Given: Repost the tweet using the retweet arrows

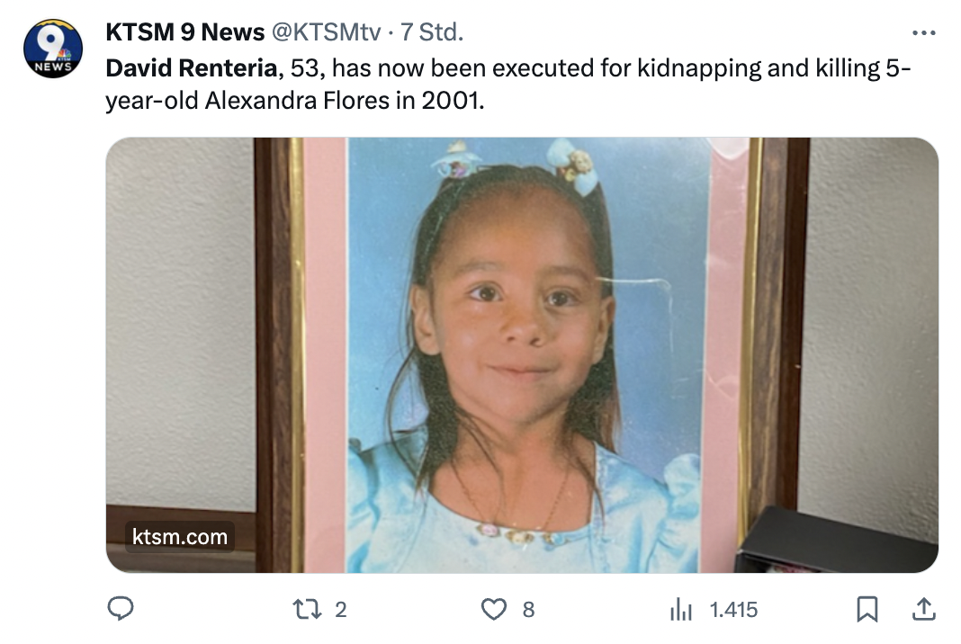Looking at the screenshot, I should tap(307, 609).
